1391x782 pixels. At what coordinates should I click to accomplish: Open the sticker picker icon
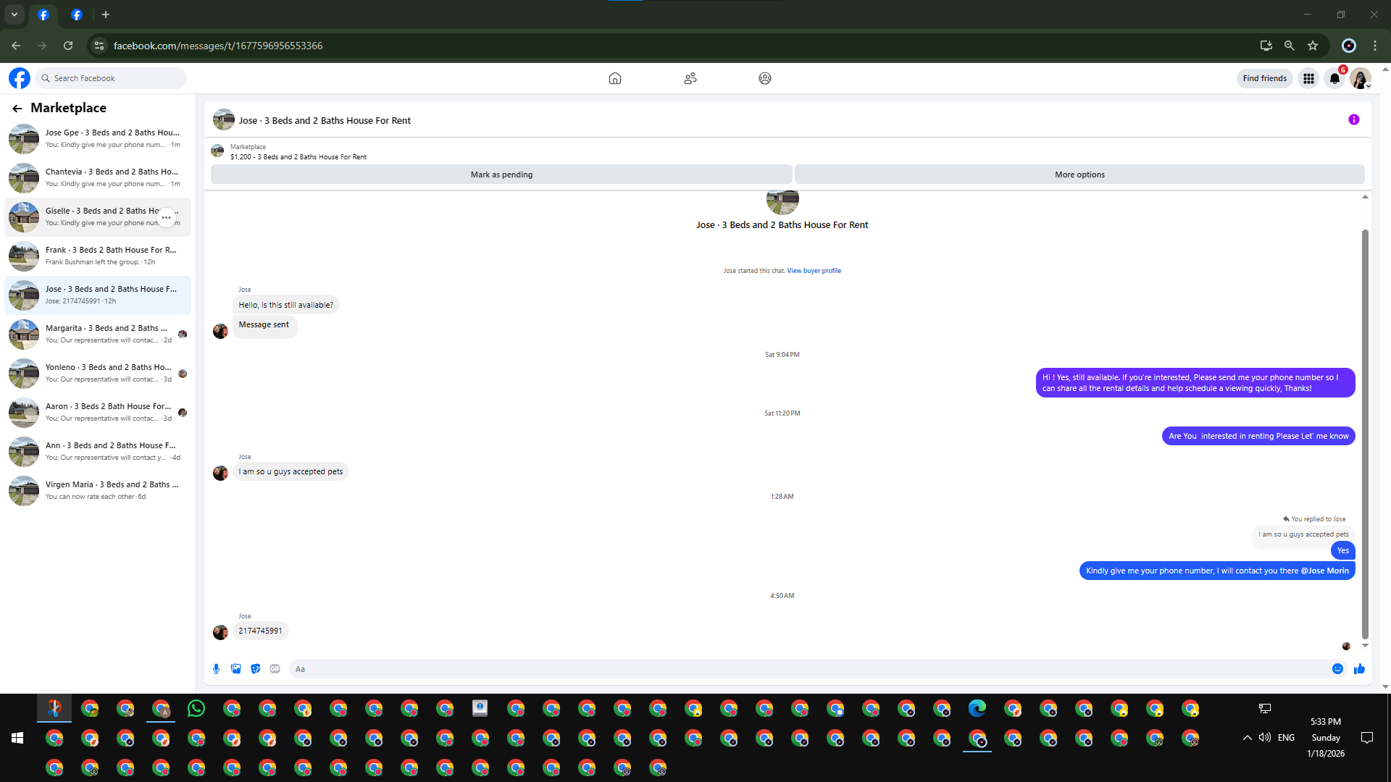[x=255, y=669]
